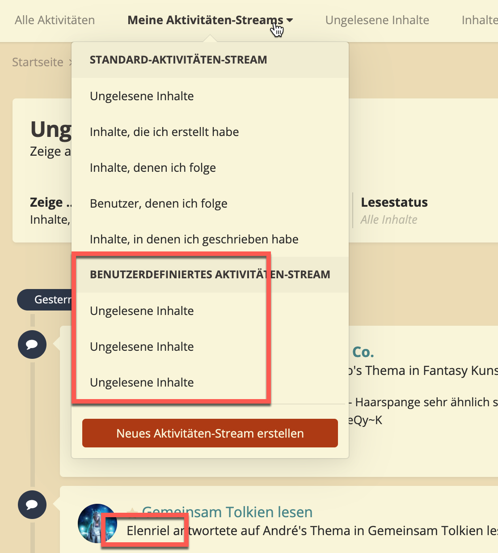Viewport: 498px width, 553px height.
Task: Select Inhalte, denen ich folge
Action: 210,168
